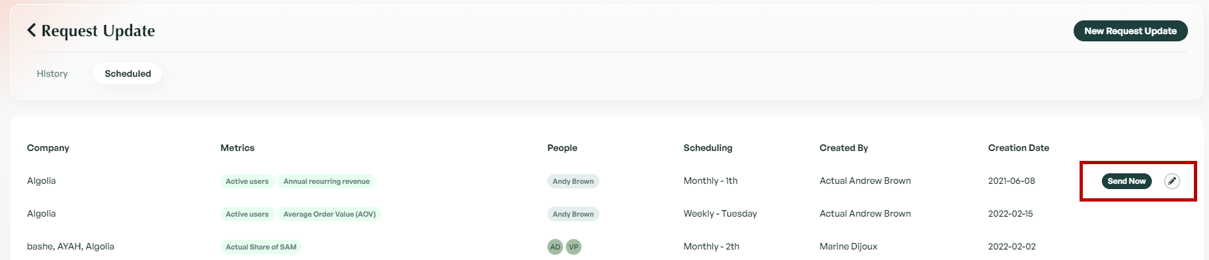
Task: Switch to the Scheduled tab
Action: (128, 74)
